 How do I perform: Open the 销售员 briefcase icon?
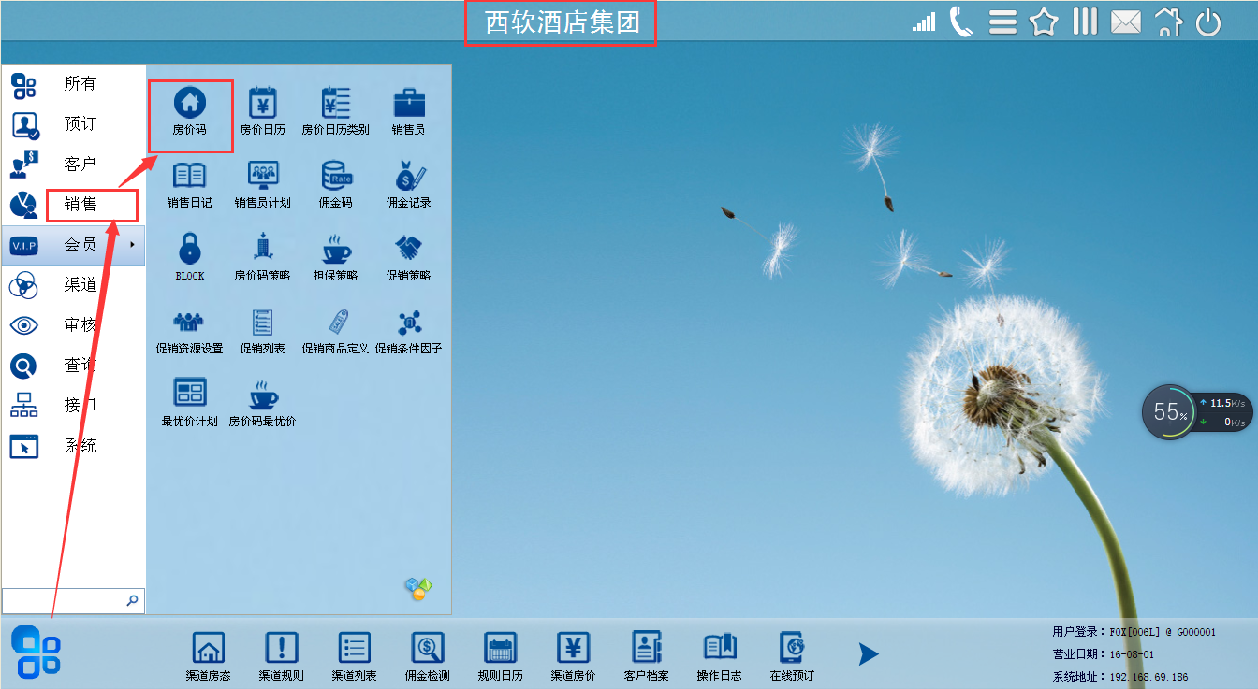click(x=409, y=110)
